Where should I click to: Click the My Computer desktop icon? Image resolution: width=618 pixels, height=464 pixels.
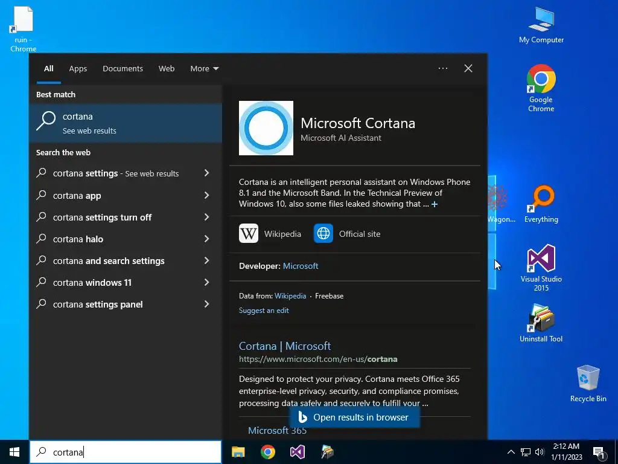click(541, 24)
